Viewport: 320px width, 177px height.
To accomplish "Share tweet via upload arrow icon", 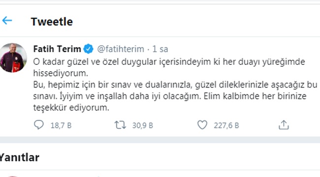I will click(284, 125).
